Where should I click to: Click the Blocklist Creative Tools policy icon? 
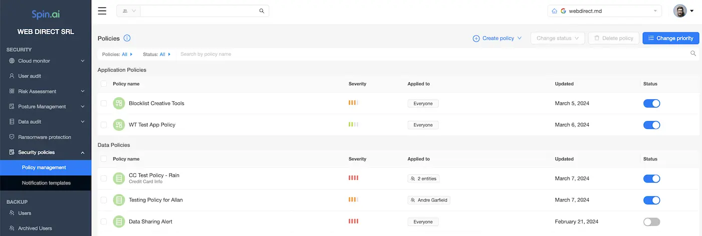coord(119,103)
